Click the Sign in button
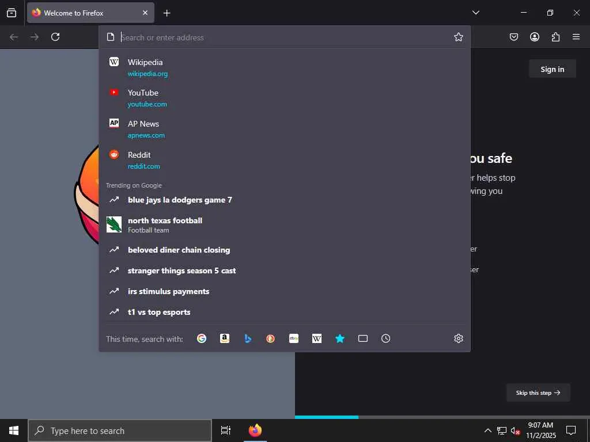 [x=552, y=69]
